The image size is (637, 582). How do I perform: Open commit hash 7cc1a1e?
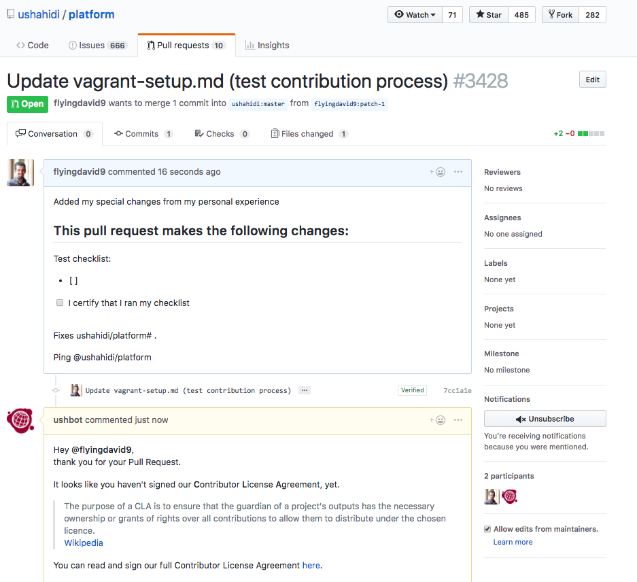457,391
